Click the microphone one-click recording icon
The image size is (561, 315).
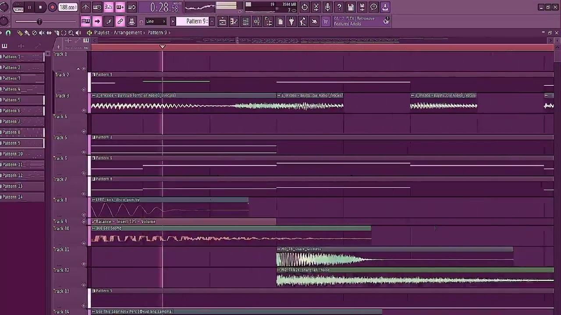point(327,7)
